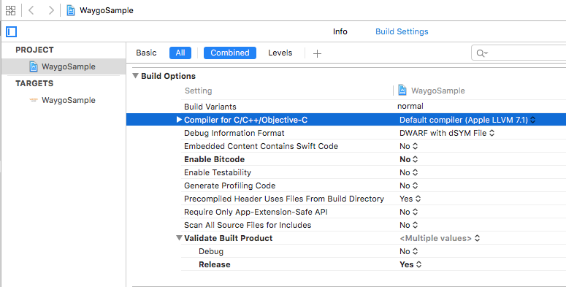Add a build setting with plus icon

[x=317, y=53]
